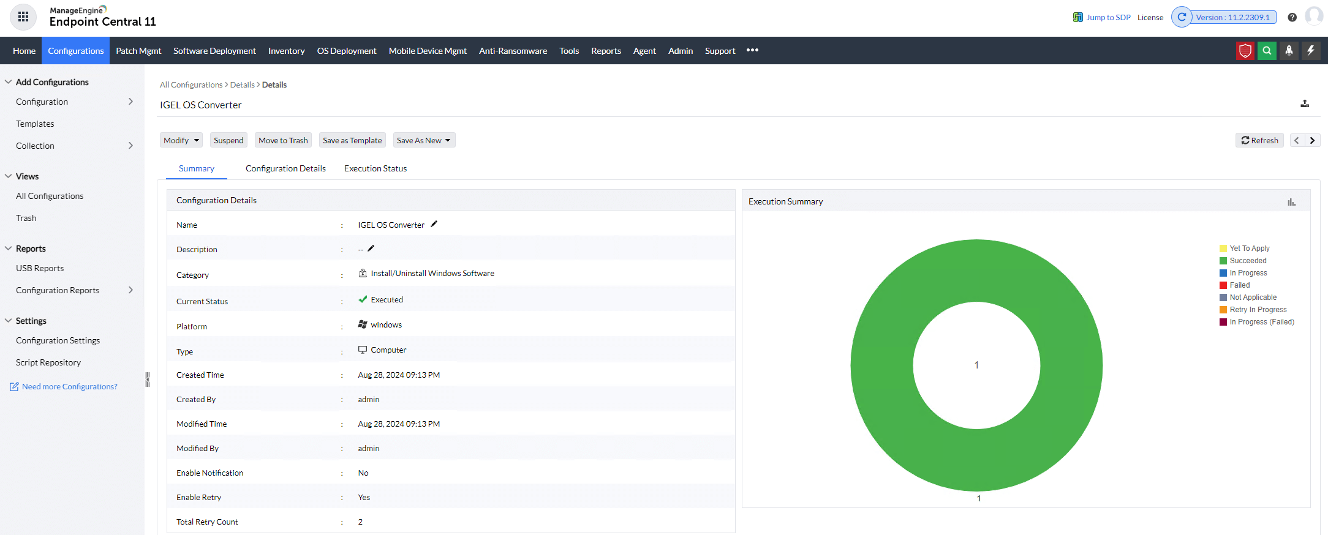Go to the next configuration arrow
Viewport: 1328px width, 535px height.
[1313, 140]
